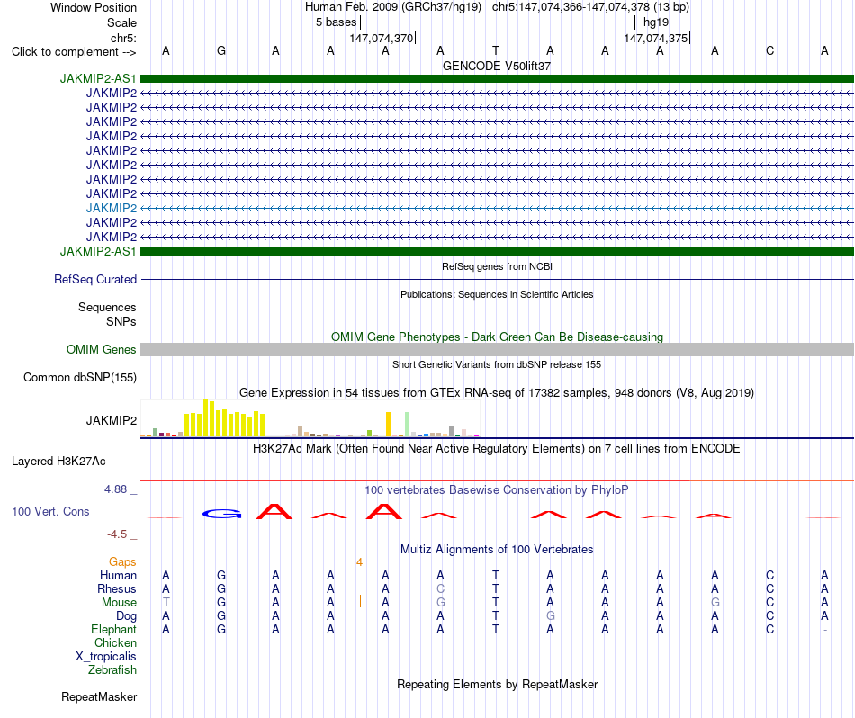This screenshot has height=718, width=855.
Task: Click the SNPs subtrack label
Action: 121,321
